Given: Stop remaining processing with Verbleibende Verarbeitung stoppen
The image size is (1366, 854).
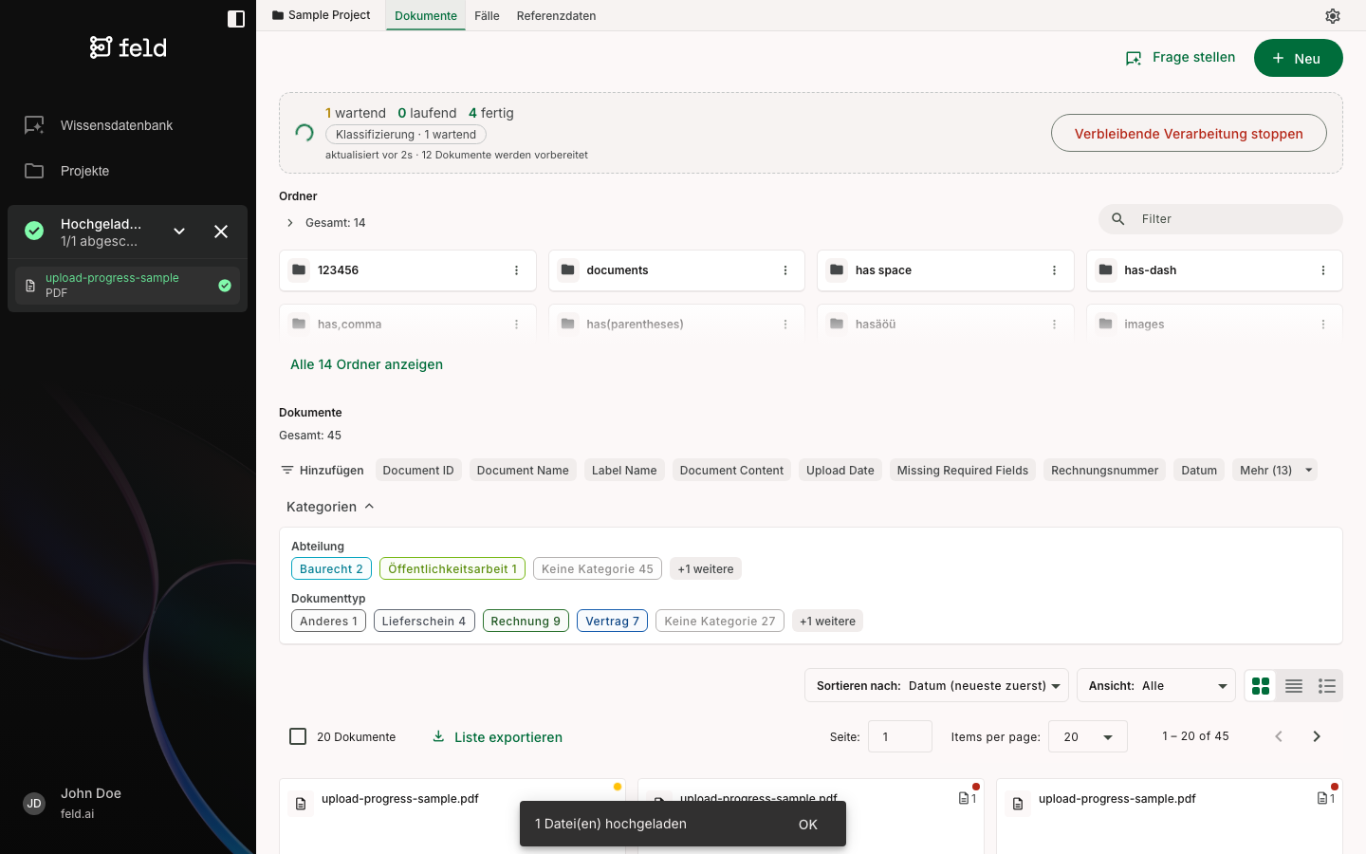Looking at the screenshot, I should (x=1189, y=133).
